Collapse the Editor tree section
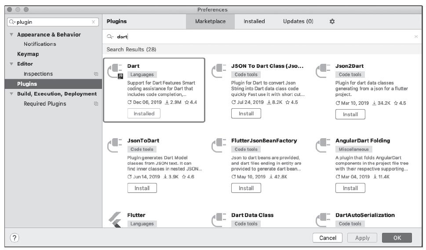Screen dimensions: 426x250 [x=11, y=64]
